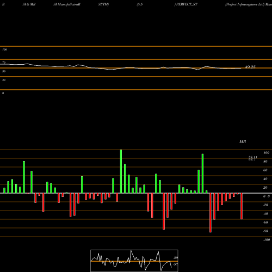Select the 'SI(TM)' header label
This screenshot has width=272, height=272.
103,4
